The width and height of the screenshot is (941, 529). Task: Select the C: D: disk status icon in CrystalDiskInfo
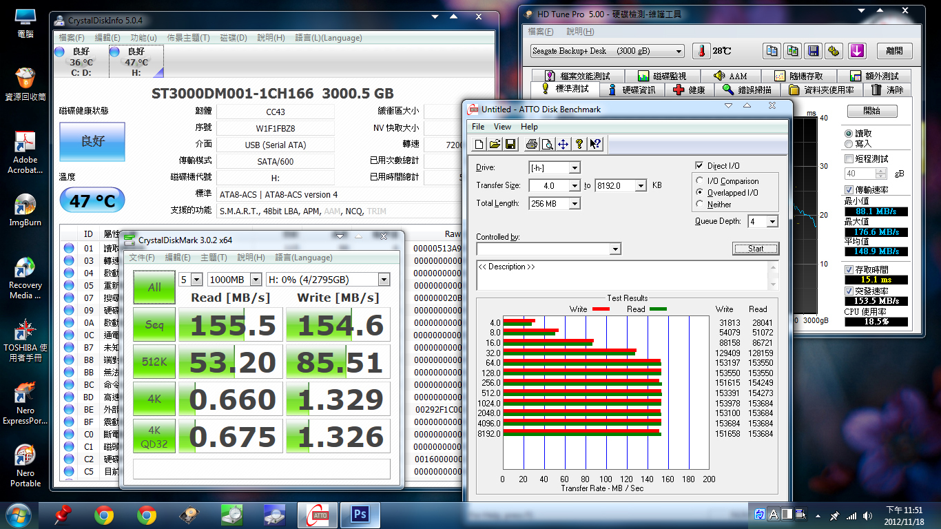[x=80, y=61]
